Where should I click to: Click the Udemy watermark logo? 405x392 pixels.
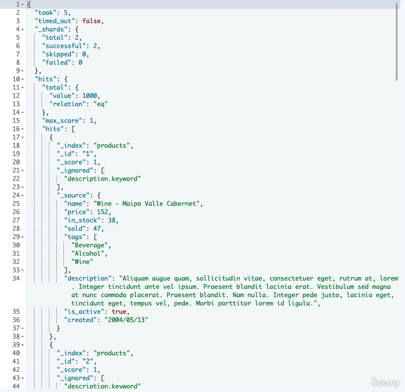click(385, 382)
